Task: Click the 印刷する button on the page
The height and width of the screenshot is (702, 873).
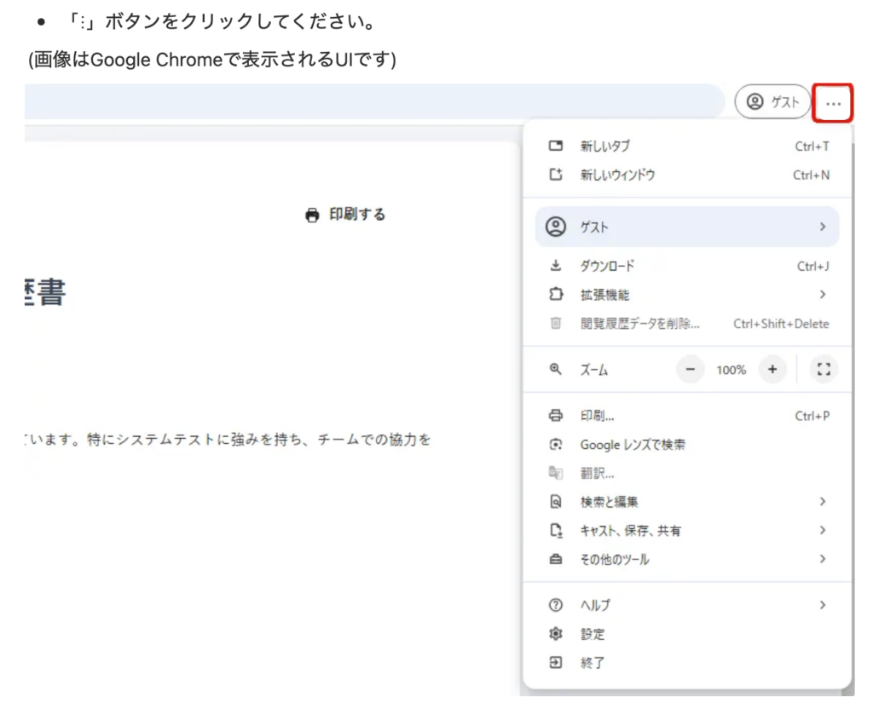Action: pos(345,215)
